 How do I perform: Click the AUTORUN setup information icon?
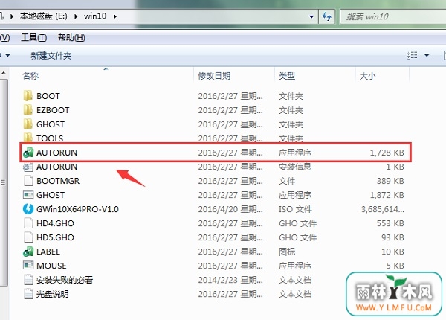click(28, 167)
